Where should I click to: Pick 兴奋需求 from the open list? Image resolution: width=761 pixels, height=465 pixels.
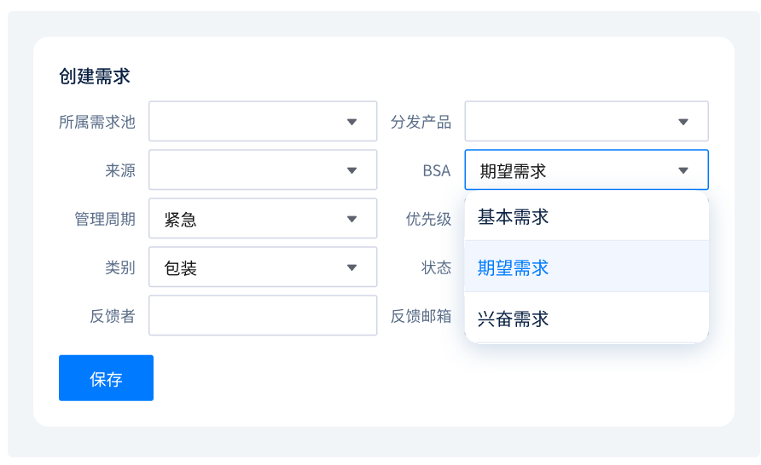[513, 319]
